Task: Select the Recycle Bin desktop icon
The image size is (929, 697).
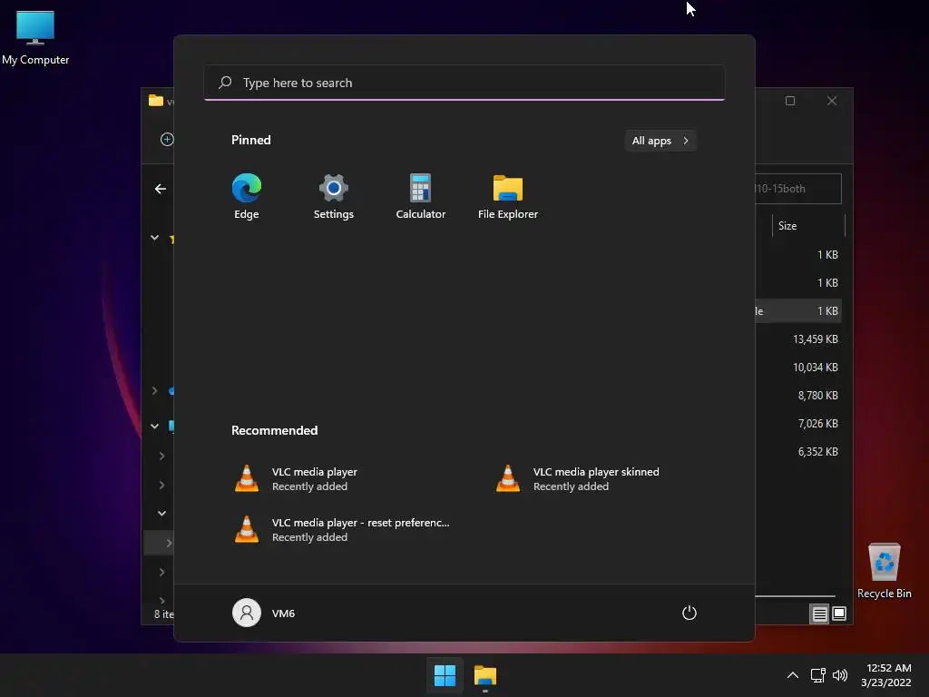Action: point(884,571)
